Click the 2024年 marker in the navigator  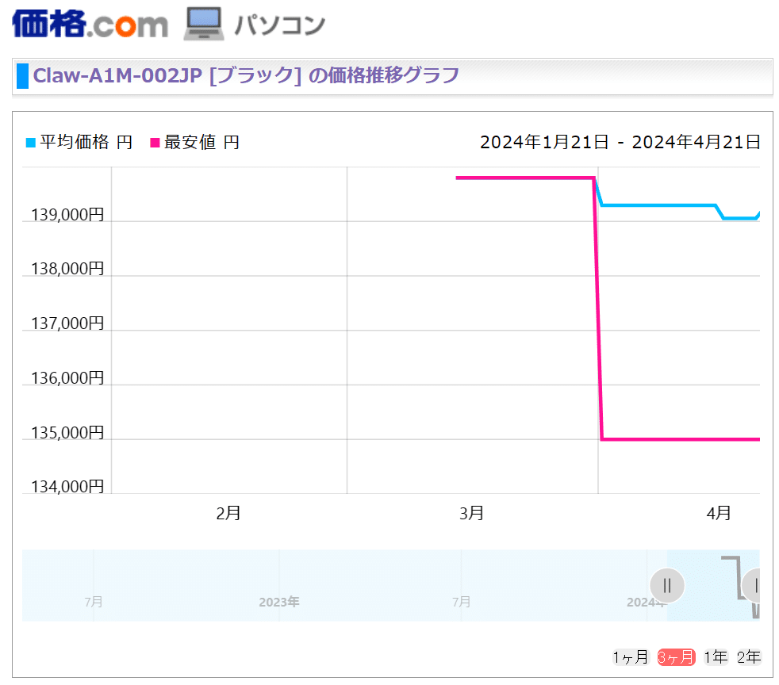click(x=644, y=602)
